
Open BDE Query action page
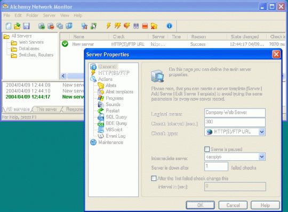click(116, 123)
